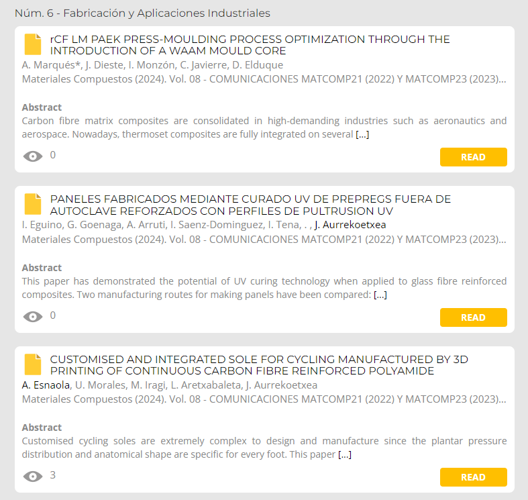Open the CUSTOMISED AND INTEGRATED SOLE title

[x=259, y=365]
